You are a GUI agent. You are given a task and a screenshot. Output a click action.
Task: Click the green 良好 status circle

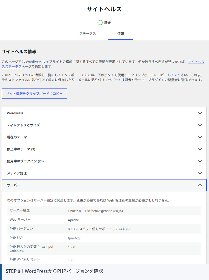[x=100, y=22]
